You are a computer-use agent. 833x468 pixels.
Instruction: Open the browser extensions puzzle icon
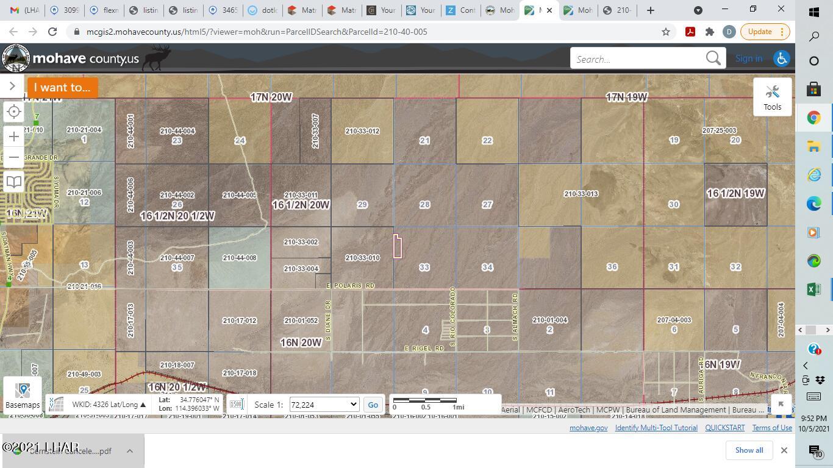(709, 32)
